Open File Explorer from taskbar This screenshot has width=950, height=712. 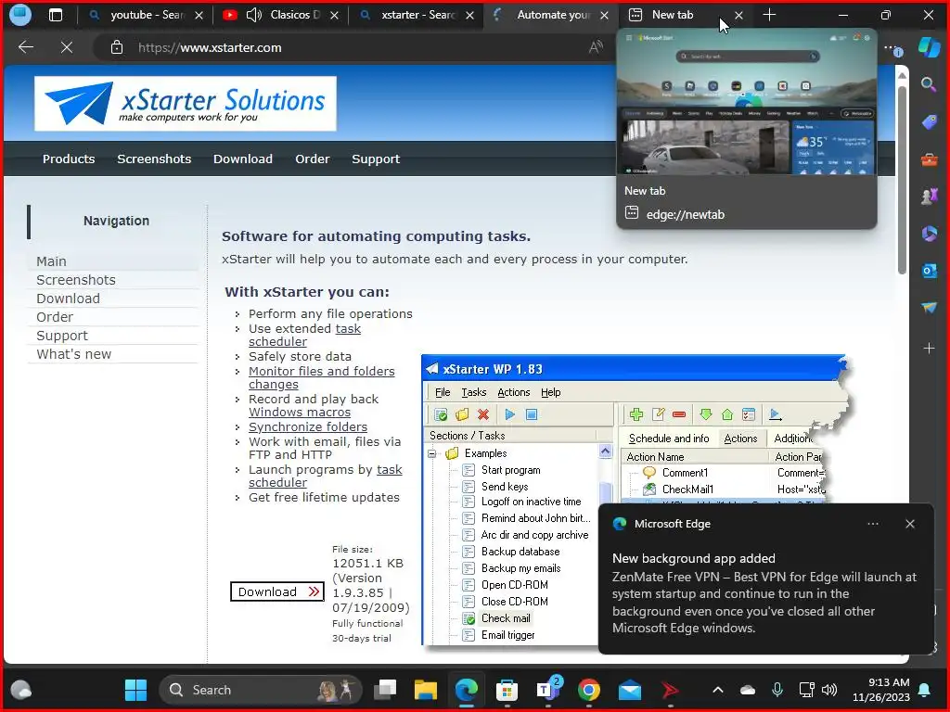pyautogui.click(x=425, y=690)
